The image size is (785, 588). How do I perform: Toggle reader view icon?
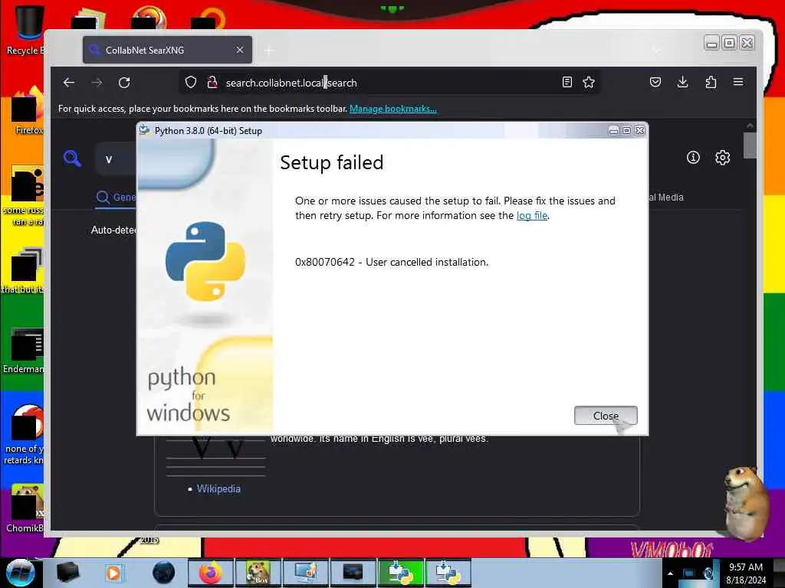tap(567, 83)
